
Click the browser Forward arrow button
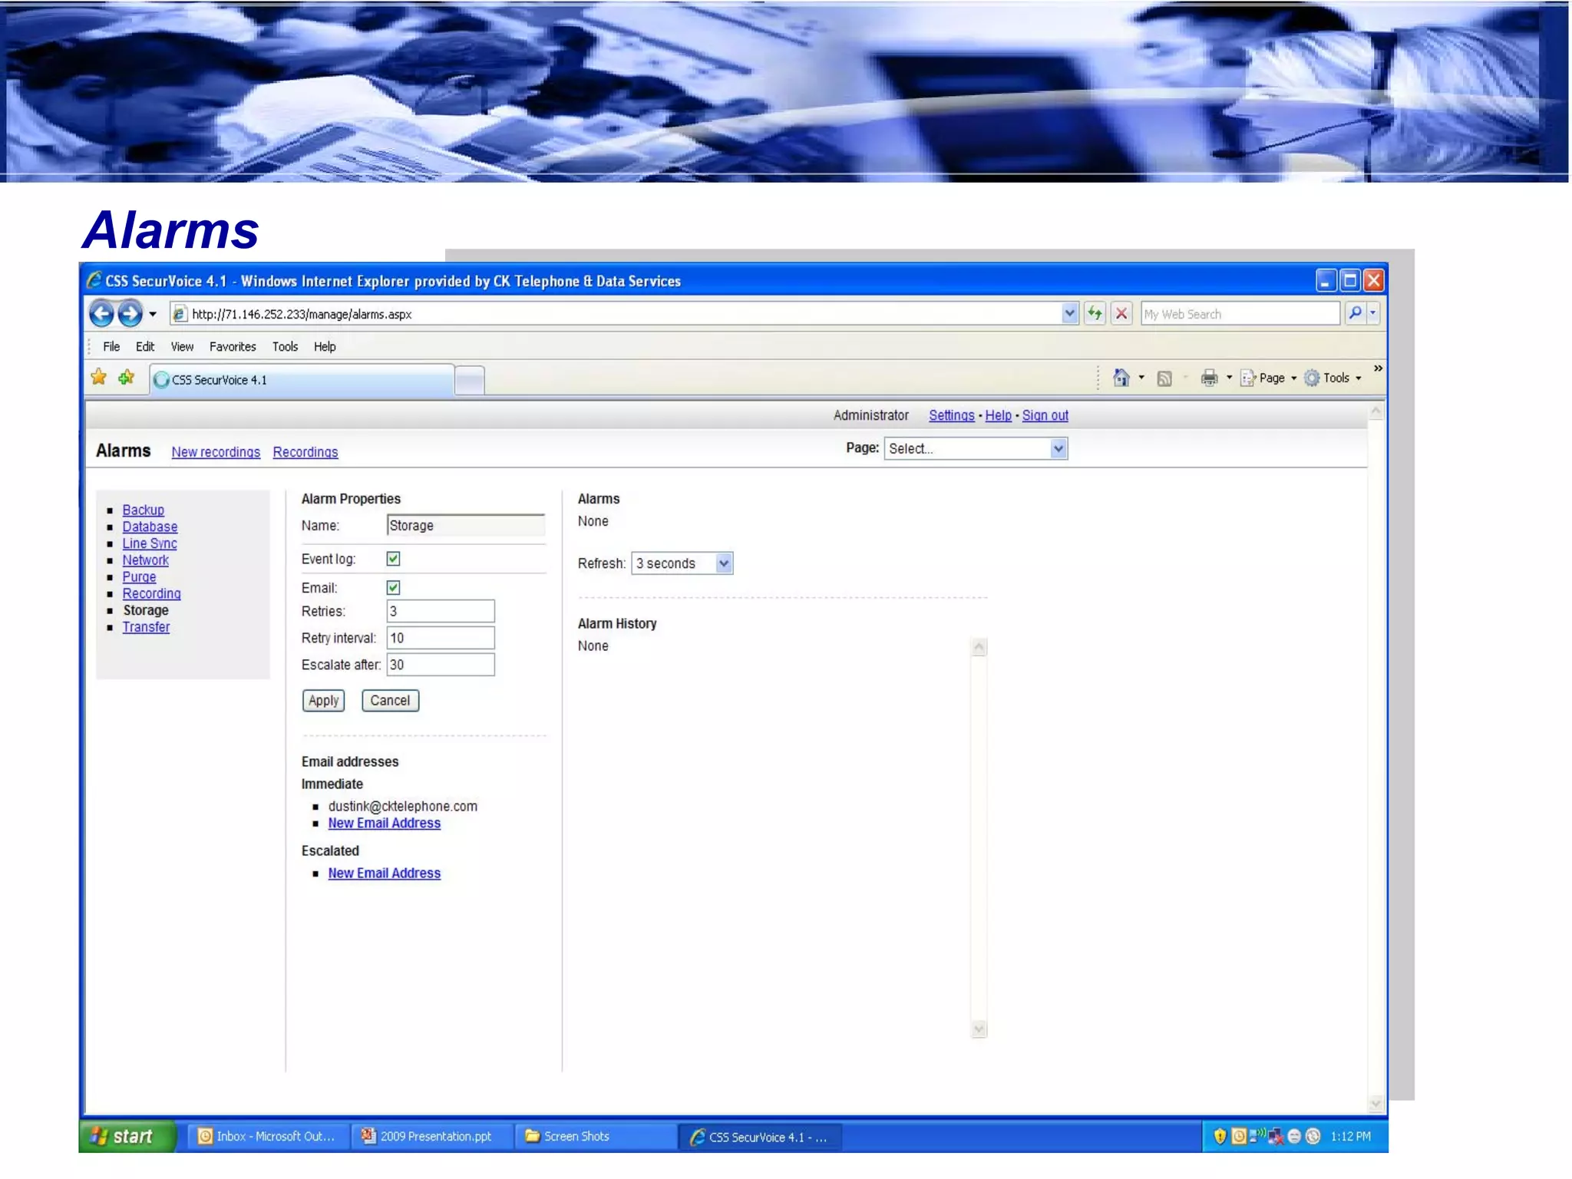click(130, 313)
